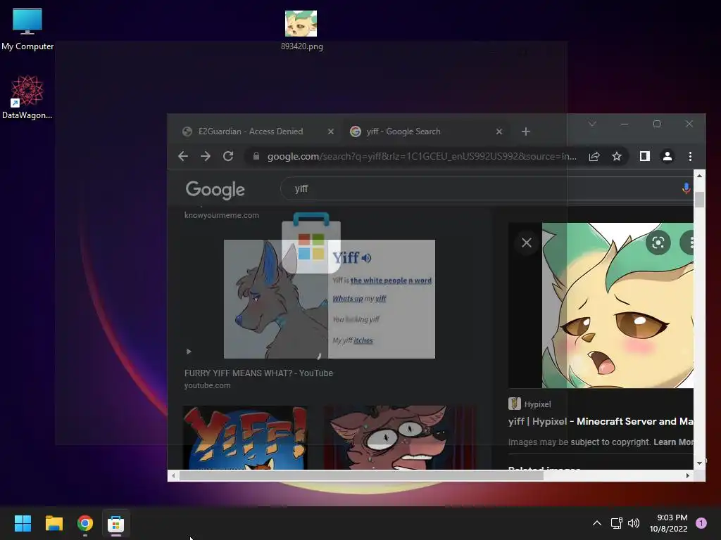This screenshot has width=721, height=540.
Task: Open Windows Start menu
Action: point(23,523)
